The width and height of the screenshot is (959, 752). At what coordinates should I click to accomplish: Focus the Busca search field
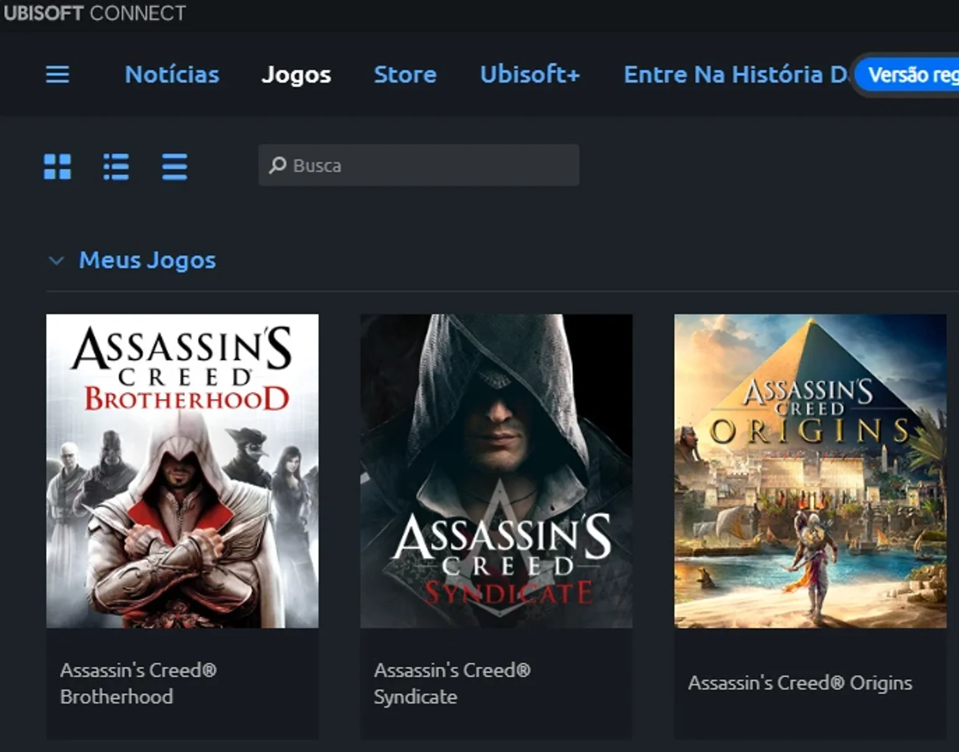[x=419, y=165]
